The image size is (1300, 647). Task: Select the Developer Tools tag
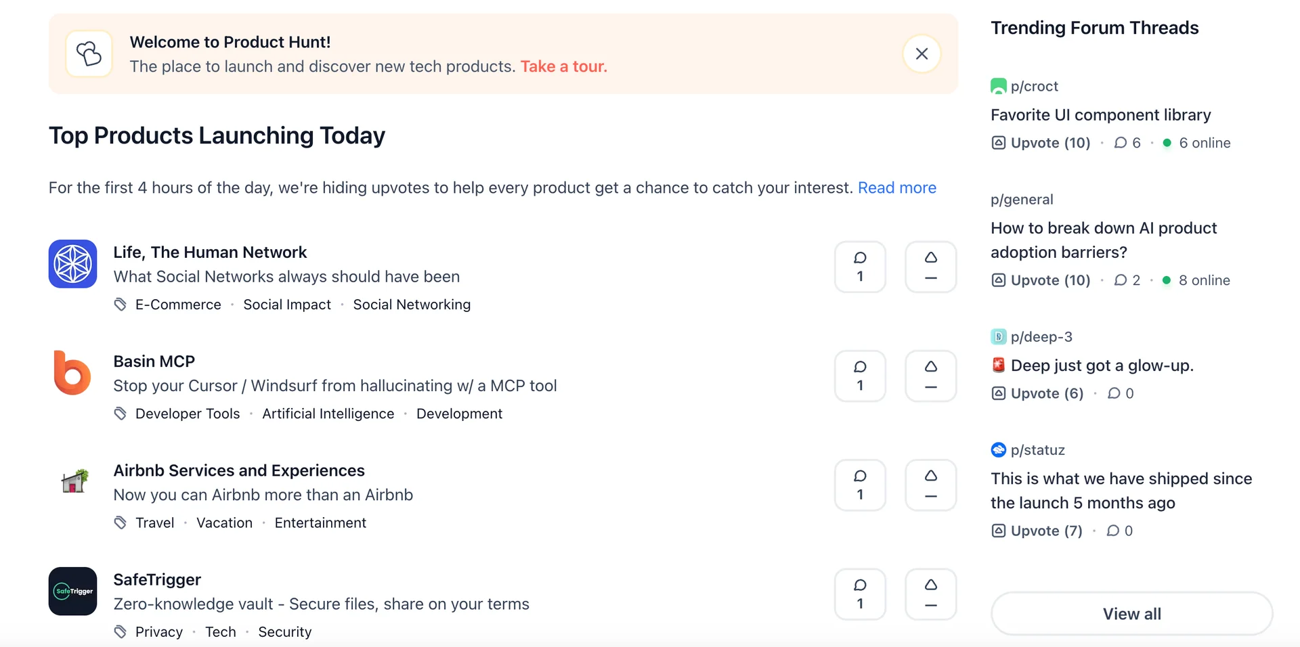pyautogui.click(x=188, y=414)
